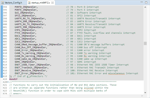Click CMP2_IRQHandler on line 402
The image size is (150, 98).
click(x=25, y=30)
